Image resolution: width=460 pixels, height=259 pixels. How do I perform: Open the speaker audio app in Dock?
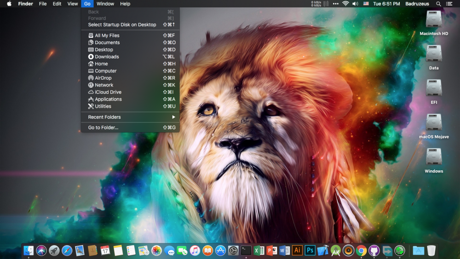(x=349, y=251)
